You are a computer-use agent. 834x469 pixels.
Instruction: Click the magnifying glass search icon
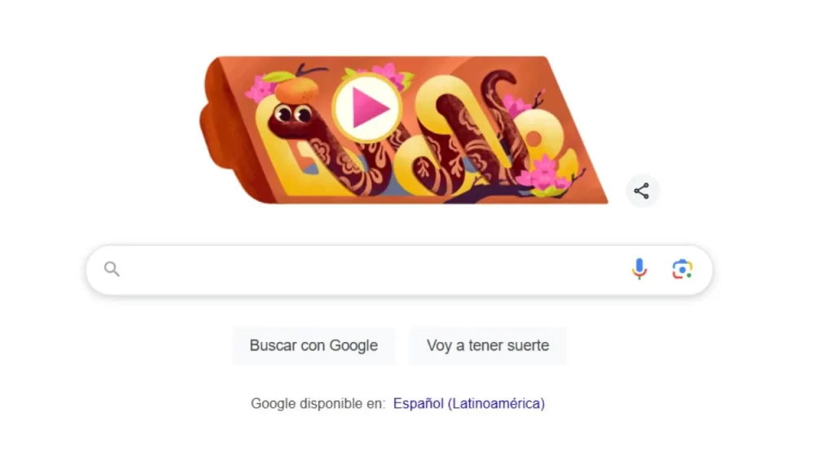point(112,269)
